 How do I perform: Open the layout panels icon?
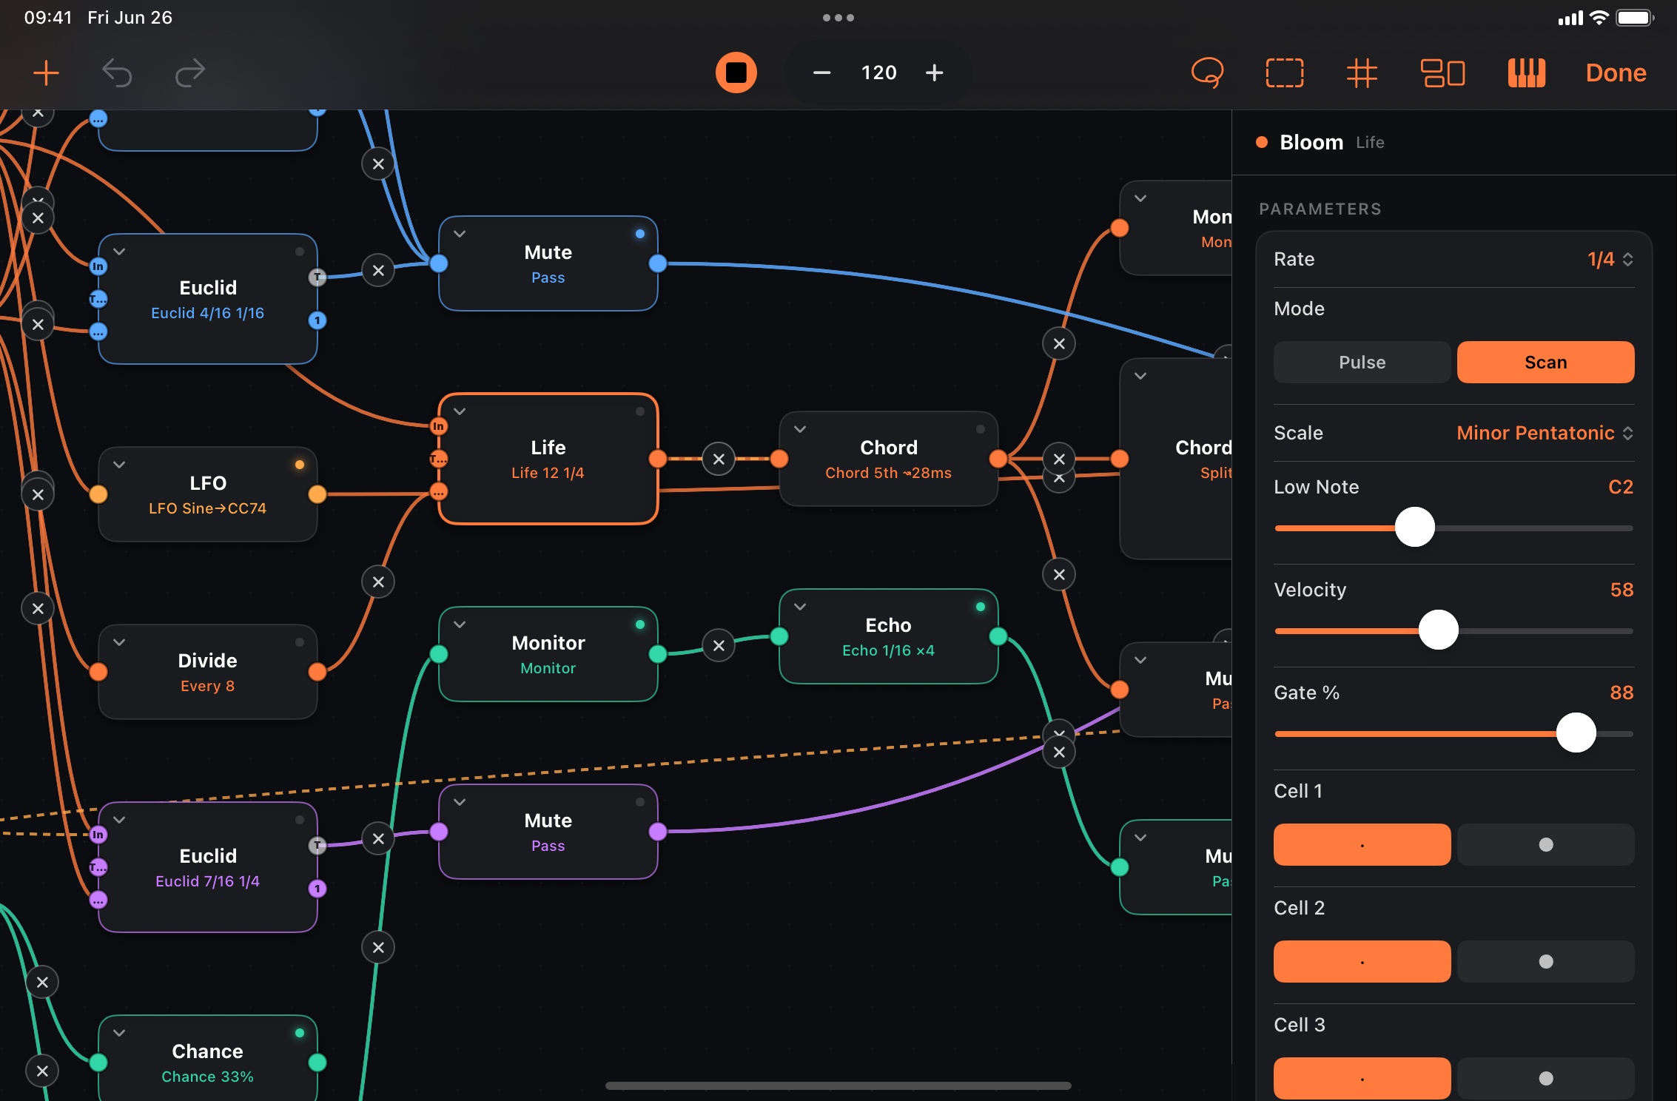[1442, 73]
